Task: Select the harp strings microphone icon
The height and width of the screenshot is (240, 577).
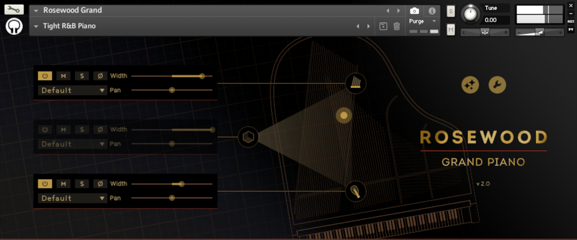Action: tap(356, 83)
